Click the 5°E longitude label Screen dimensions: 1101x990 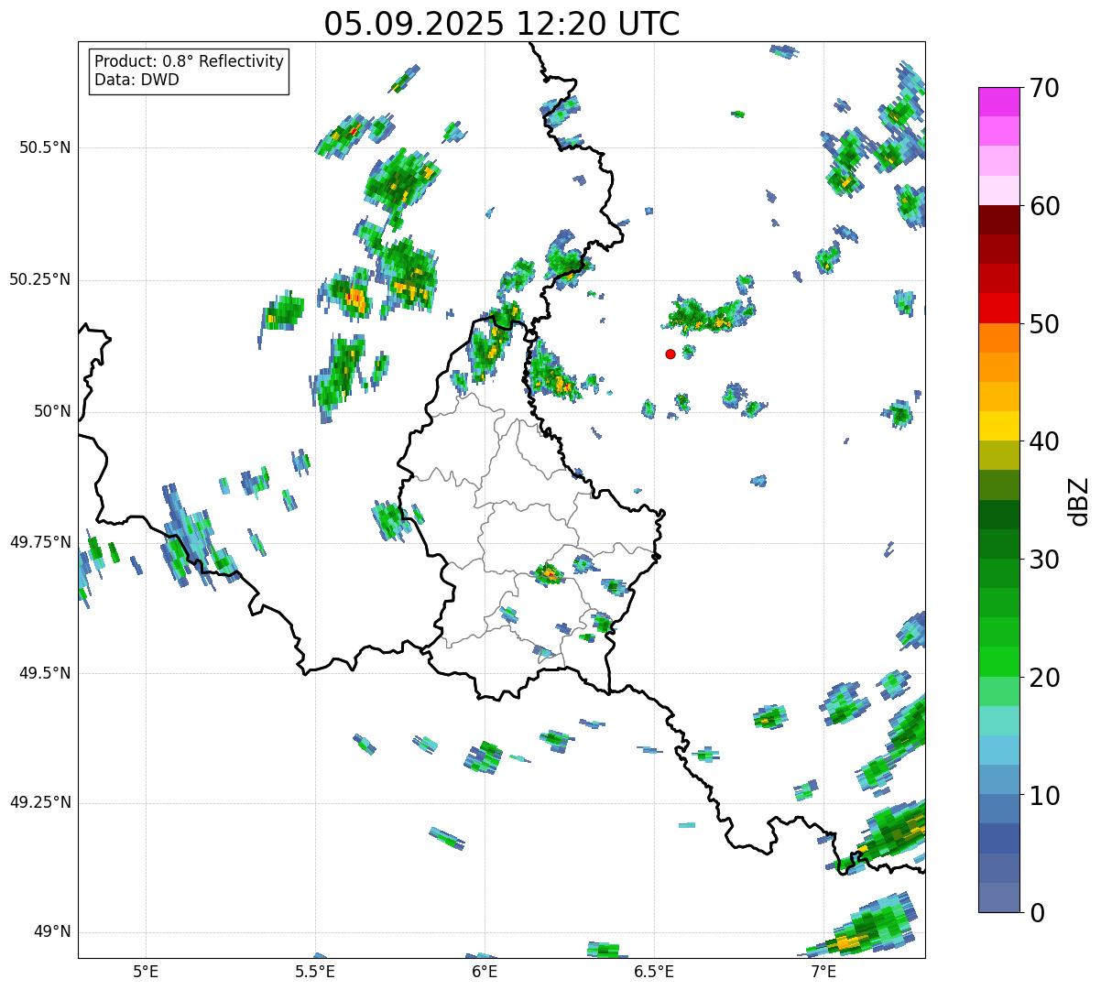pos(146,972)
